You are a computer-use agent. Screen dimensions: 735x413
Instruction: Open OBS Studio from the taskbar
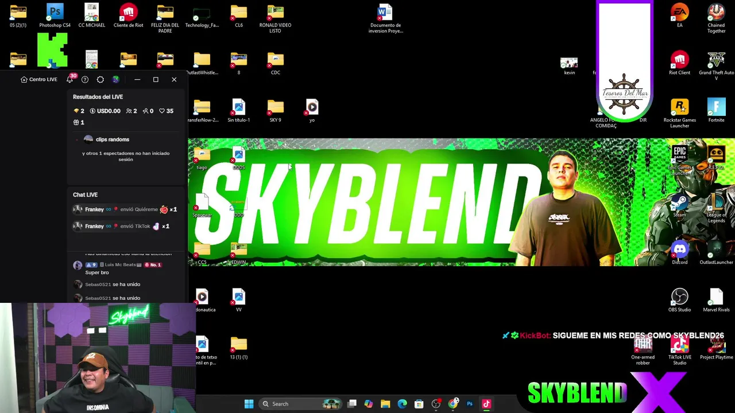click(436, 404)
